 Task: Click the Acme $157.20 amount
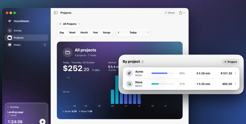(226, 73)
